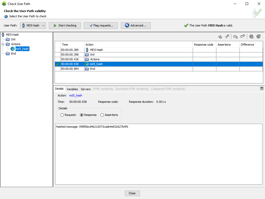Switch to the Variables tab

(72, 89)
